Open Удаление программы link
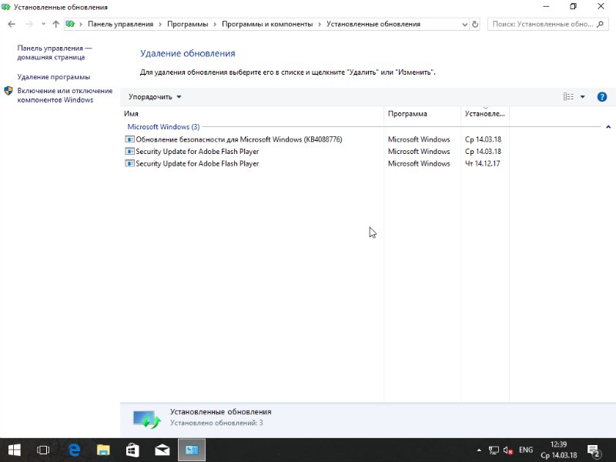 (54, 77)
